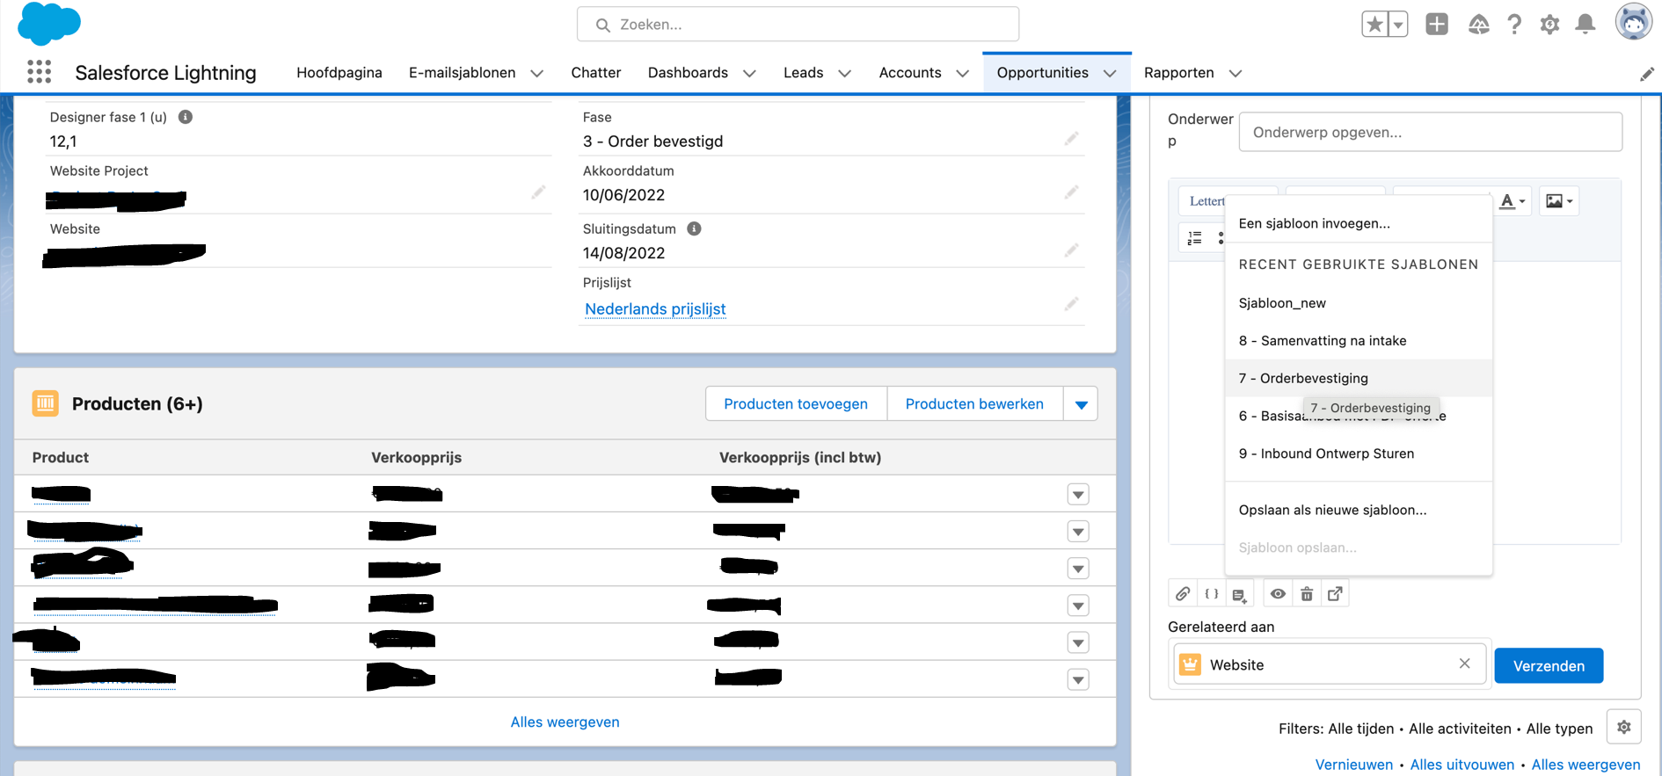The width and height of the screenshot is (1662, 776).
Task: Select Een sjabloon invoegen menu item
Action: (1359, 223)
